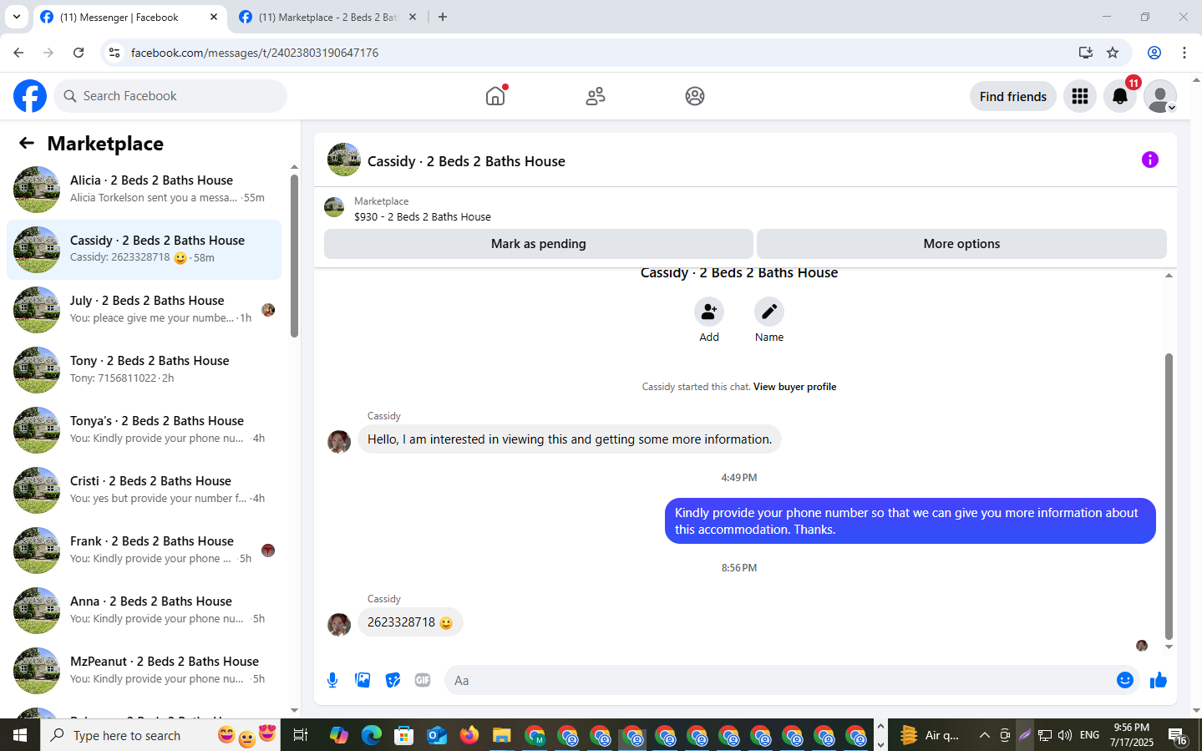The image size is (1202, 751).
Task: Focus the Search Facebook field
Action: point(170,96)
